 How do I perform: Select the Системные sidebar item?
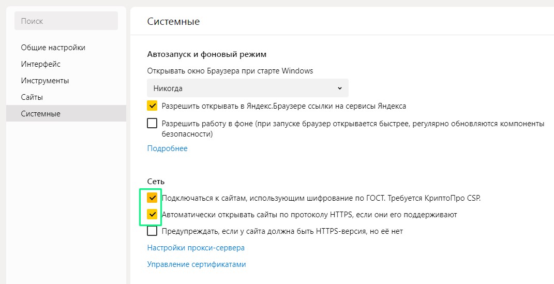(66, 113)
